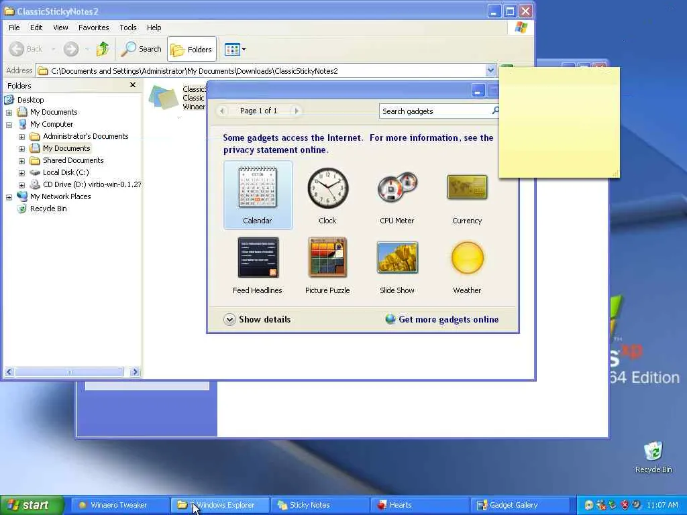The image size is (687, 515).
Task: Open the File menu
Action: click(14, 27)
